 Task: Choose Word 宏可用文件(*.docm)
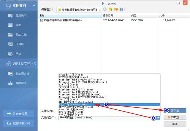[109, 94]
